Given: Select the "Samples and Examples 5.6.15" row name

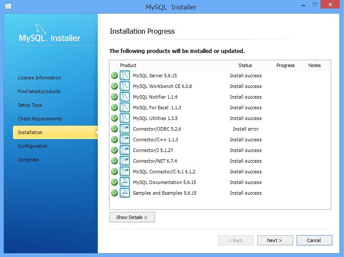Looking at the screenshot, I should (x=165, y=193).
